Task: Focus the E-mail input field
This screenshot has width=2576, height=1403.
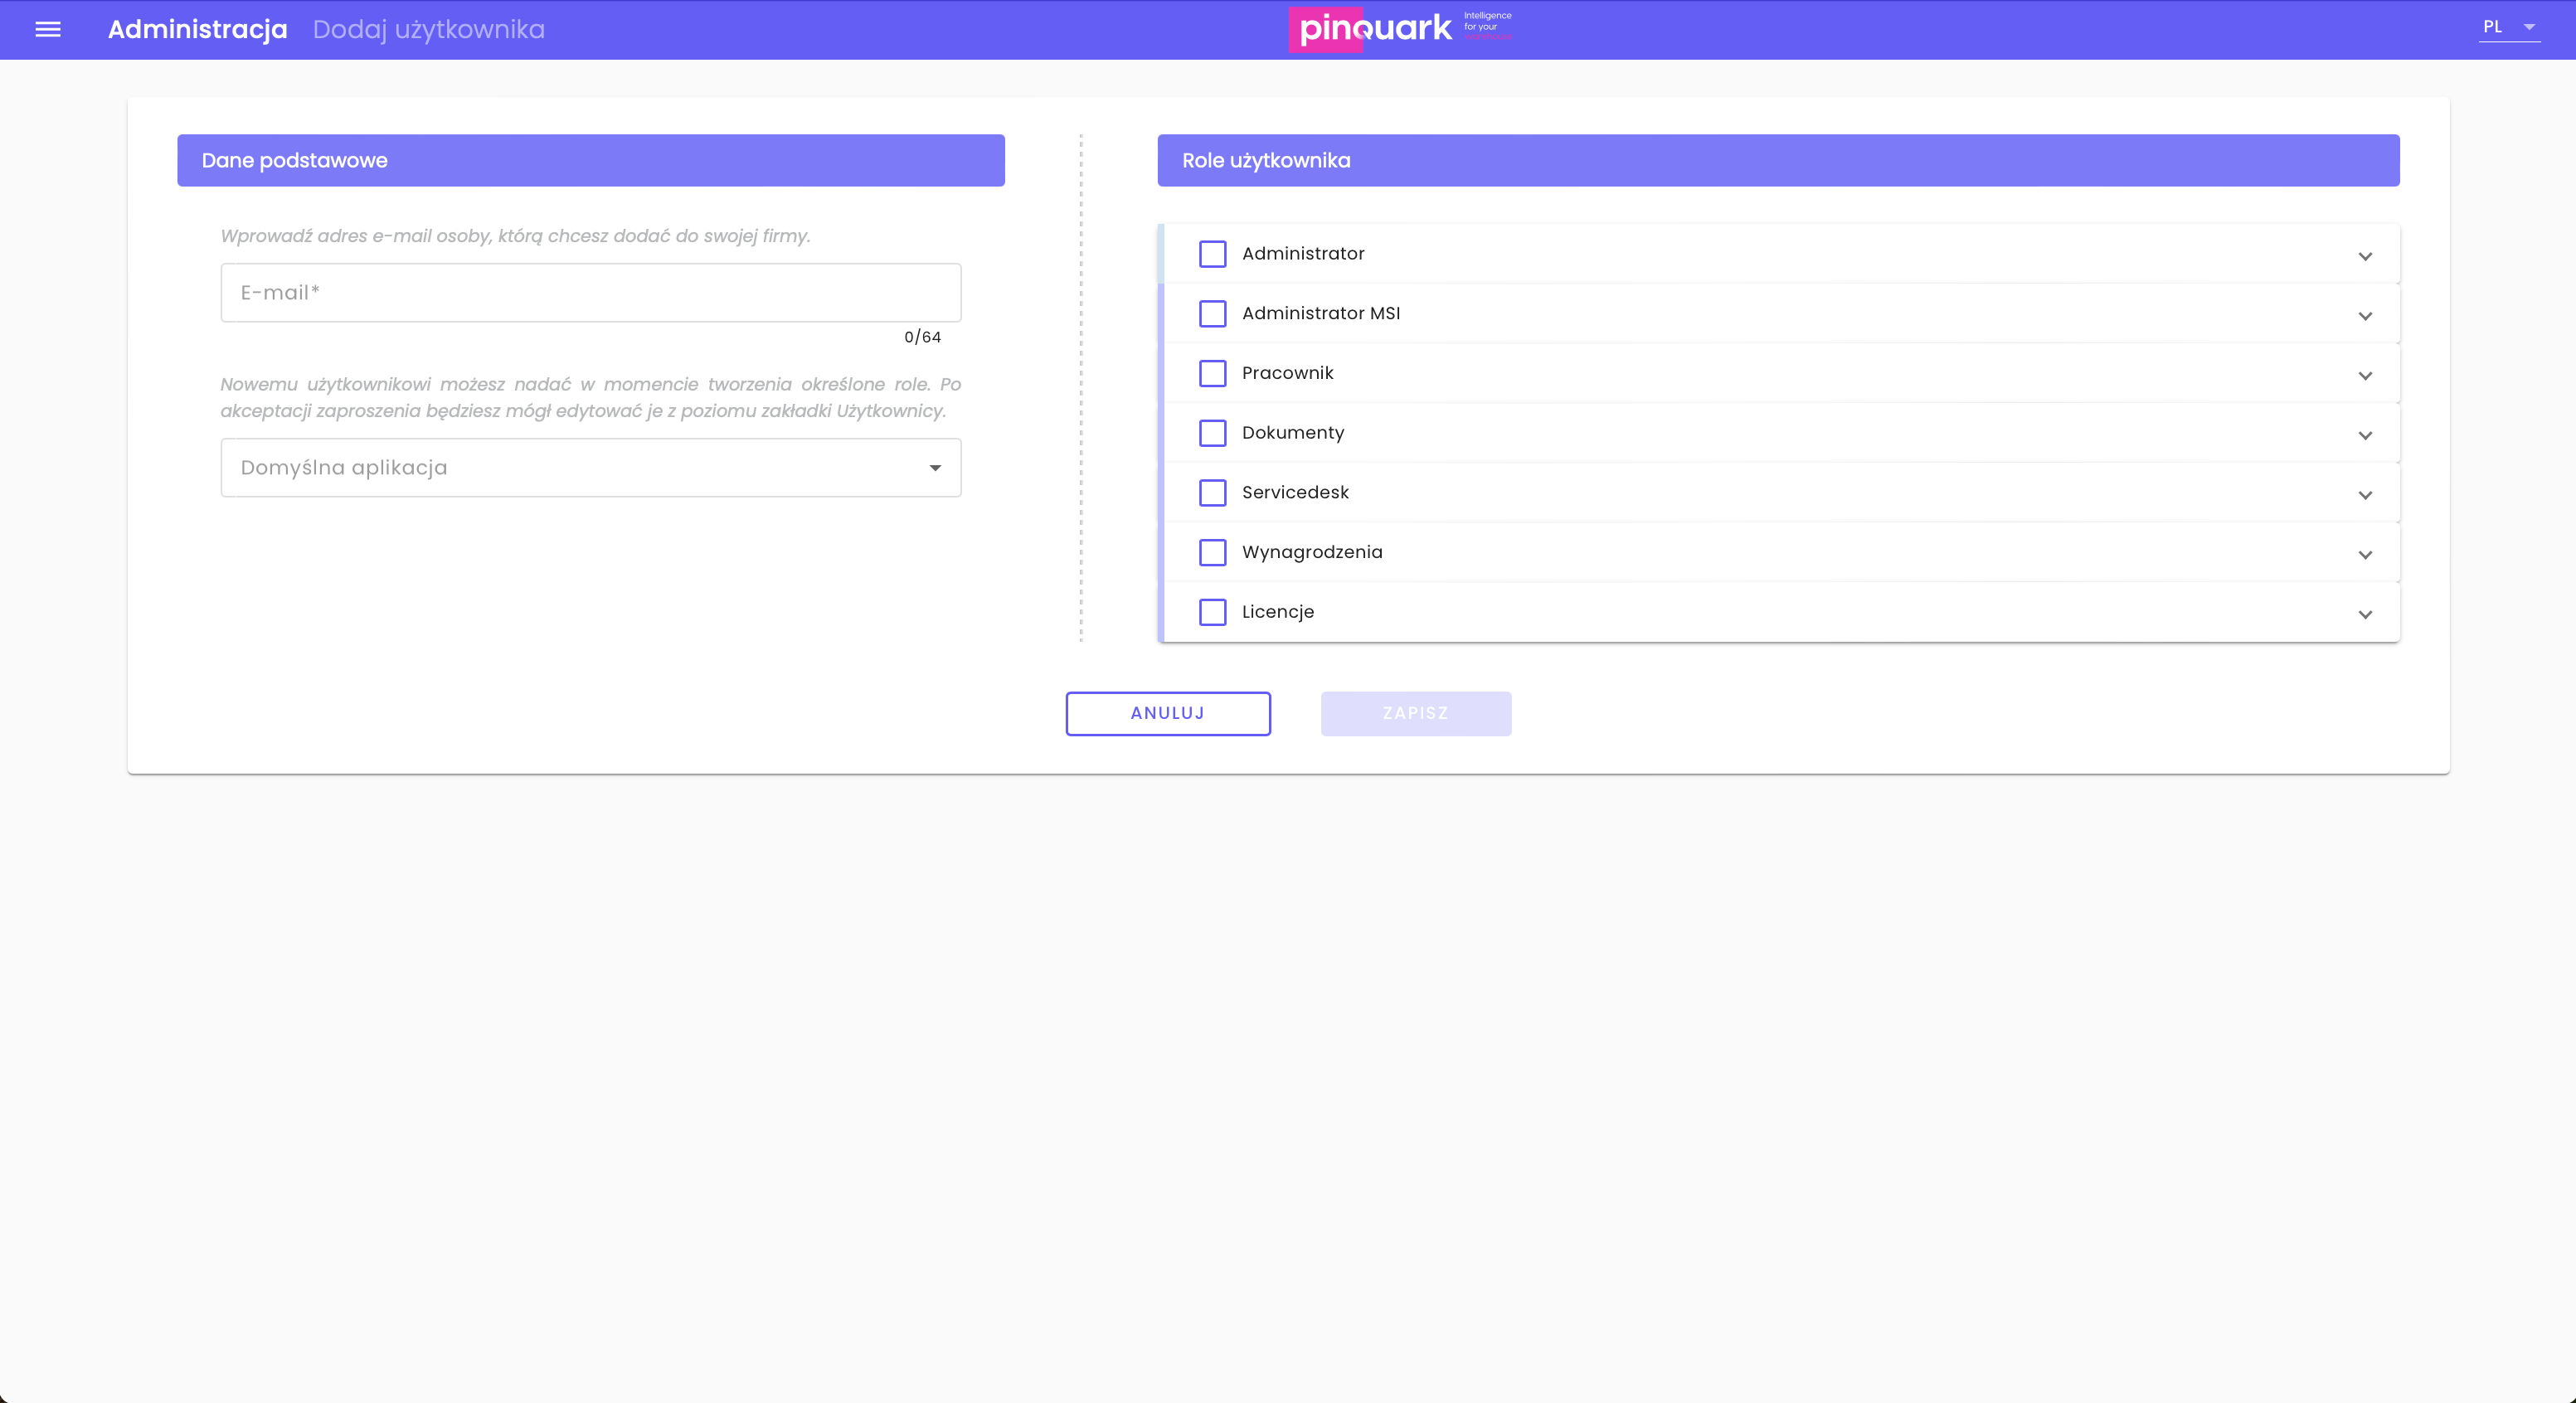Action: click(591, 292)
